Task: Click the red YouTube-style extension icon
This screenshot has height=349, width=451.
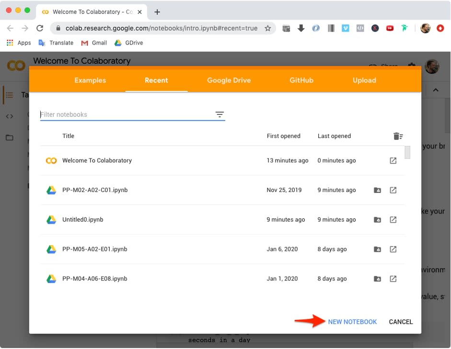Action: pyautogui.click(x=390, y=28)
